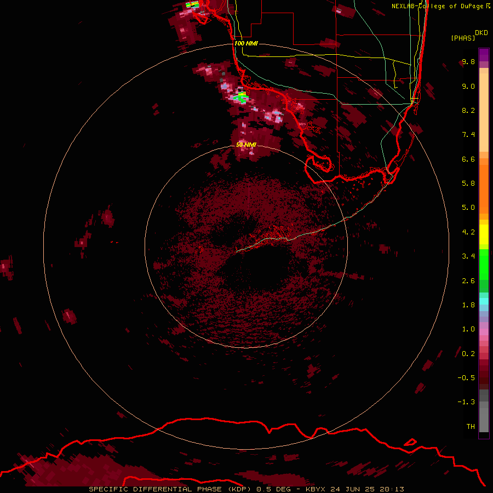Select the 24 JUN 25 date in the caption

[352, 489]
